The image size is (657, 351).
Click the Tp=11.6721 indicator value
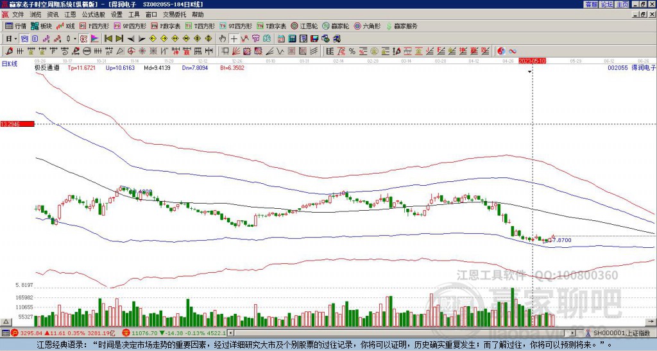[x=81, y=67]
